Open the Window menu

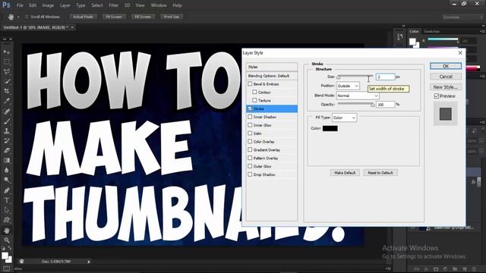point(159,5)
